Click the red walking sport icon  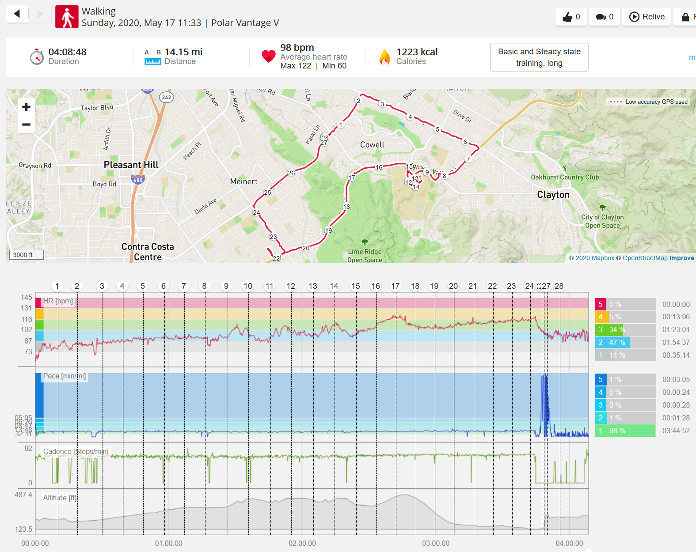67,17
